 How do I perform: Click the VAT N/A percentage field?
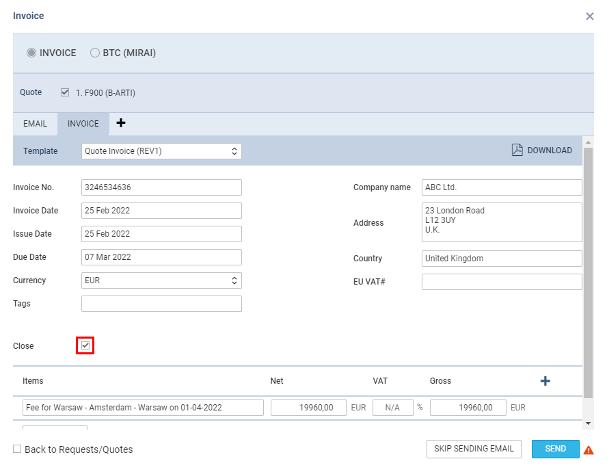coord(393,408)
